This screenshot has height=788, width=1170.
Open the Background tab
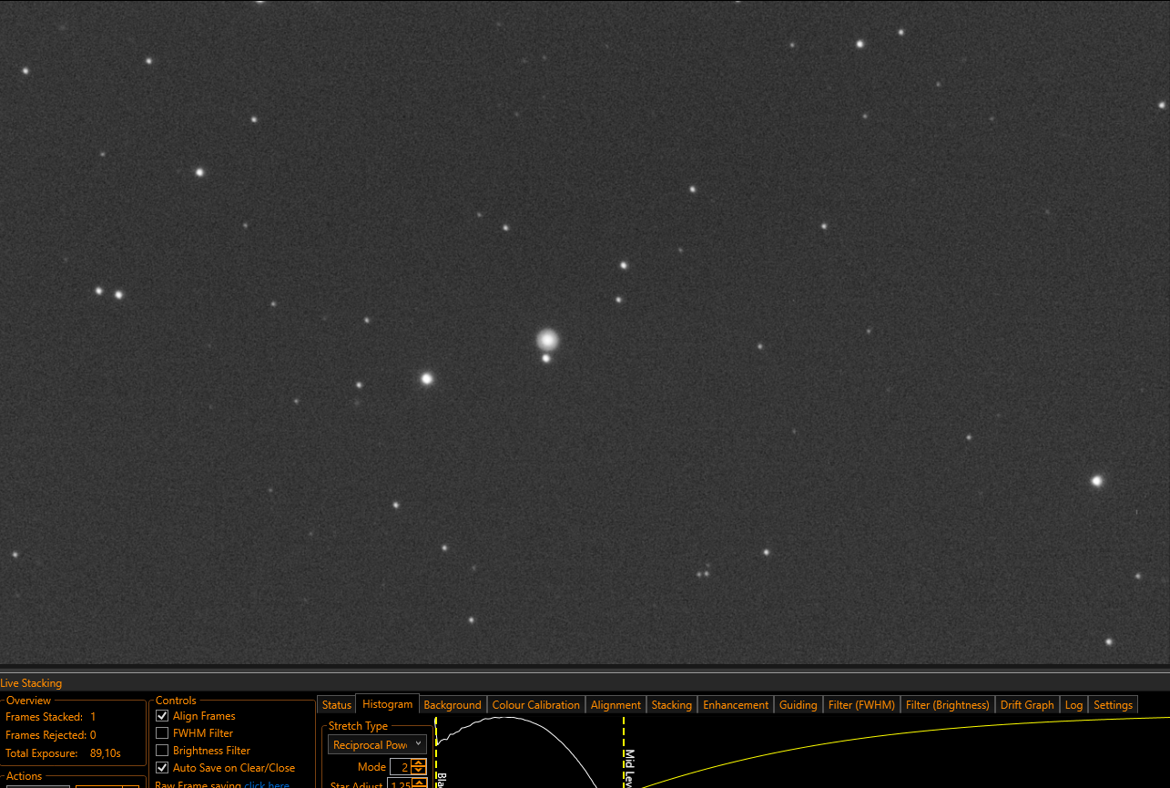[453, 705]
